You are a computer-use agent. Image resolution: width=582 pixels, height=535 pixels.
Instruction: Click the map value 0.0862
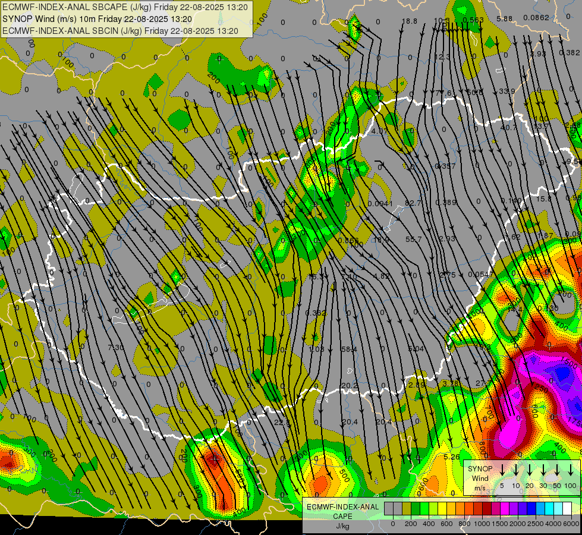[536, 17]
